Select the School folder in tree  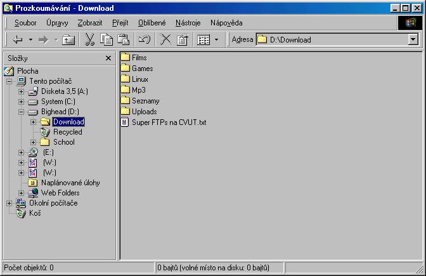(64, 142)
